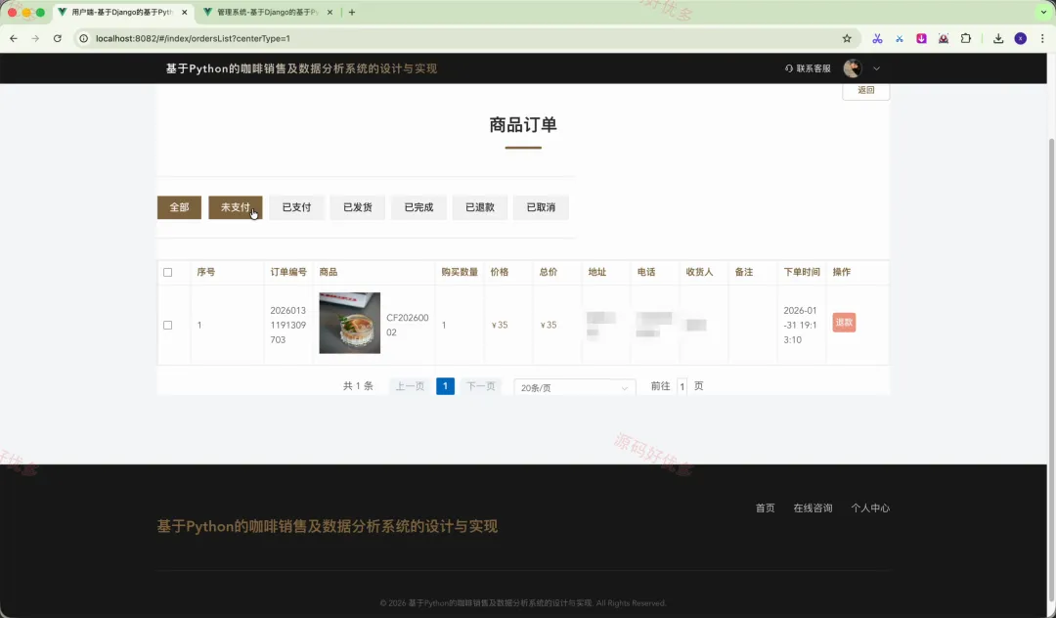Open the browser downloads icon
Viewport: 1056px width, 618px height.
click(x=998, y=38)
